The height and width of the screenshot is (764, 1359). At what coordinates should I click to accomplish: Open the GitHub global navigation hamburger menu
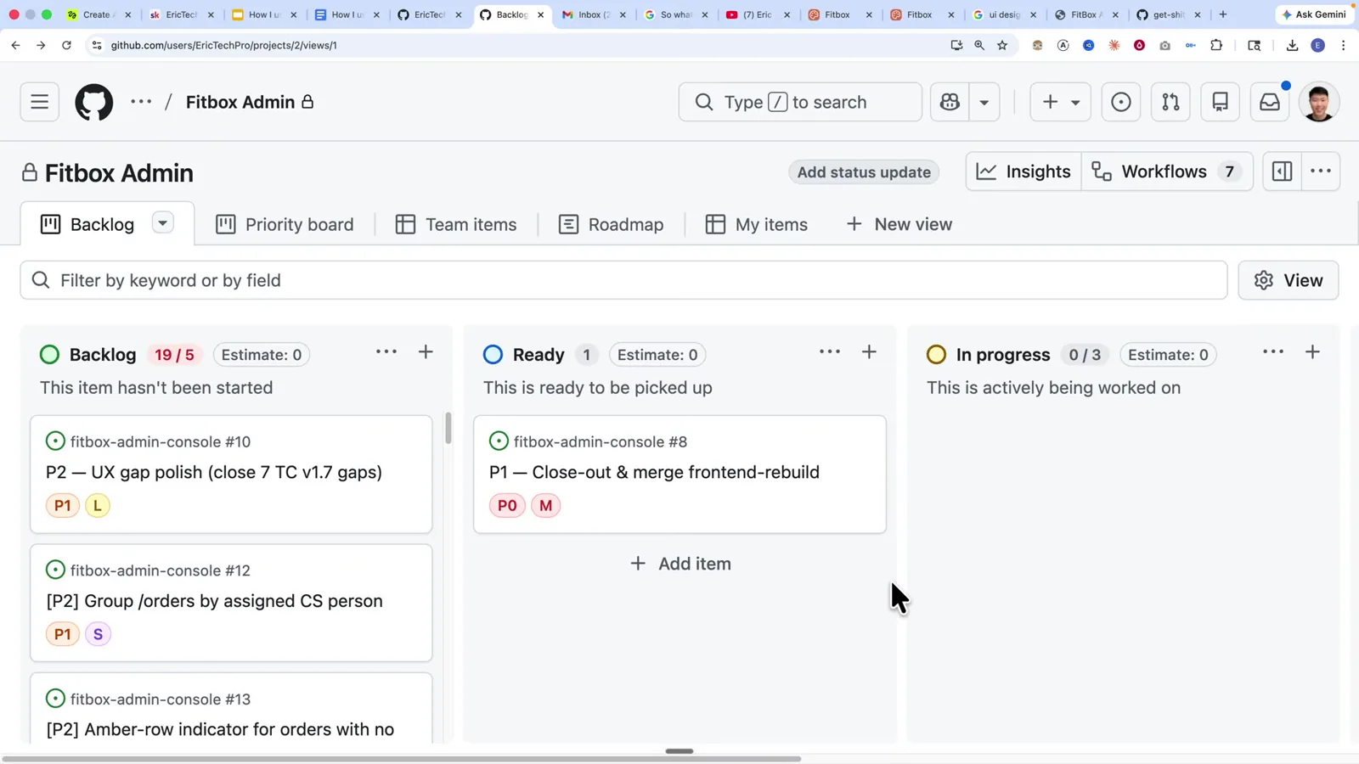(39, 102)
